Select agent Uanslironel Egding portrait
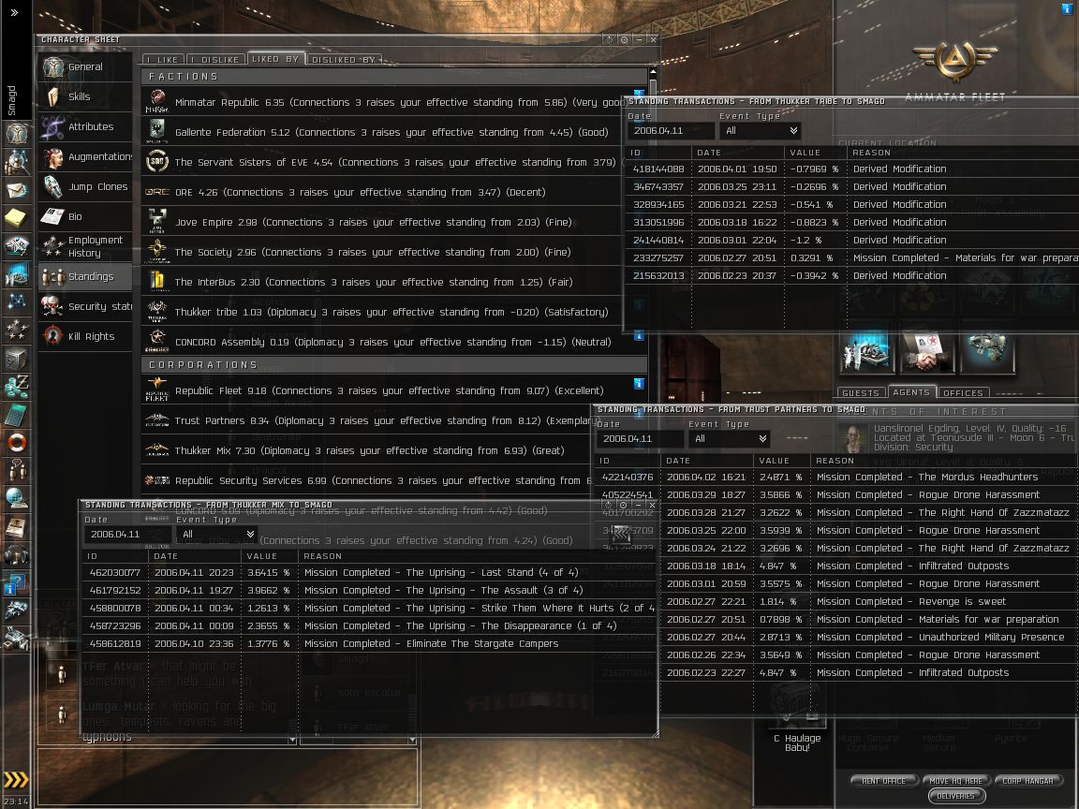Viewport: 1079px width, 809px height. 853,437
